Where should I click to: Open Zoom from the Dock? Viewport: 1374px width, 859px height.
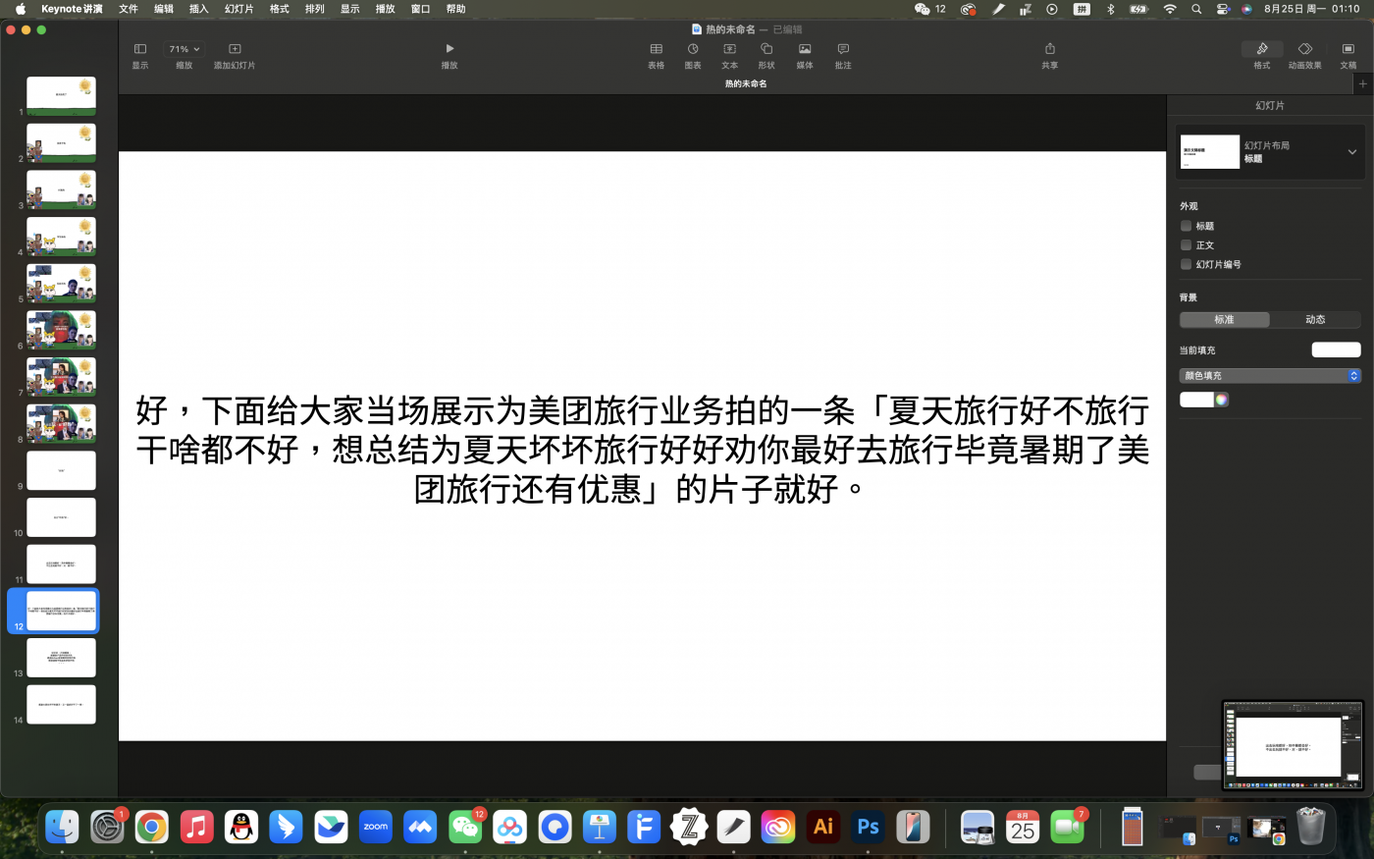coord(376,827)
